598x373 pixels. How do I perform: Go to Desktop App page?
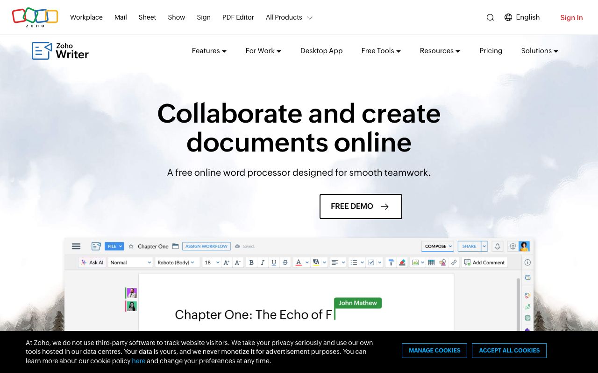click(x=321, y=51)
